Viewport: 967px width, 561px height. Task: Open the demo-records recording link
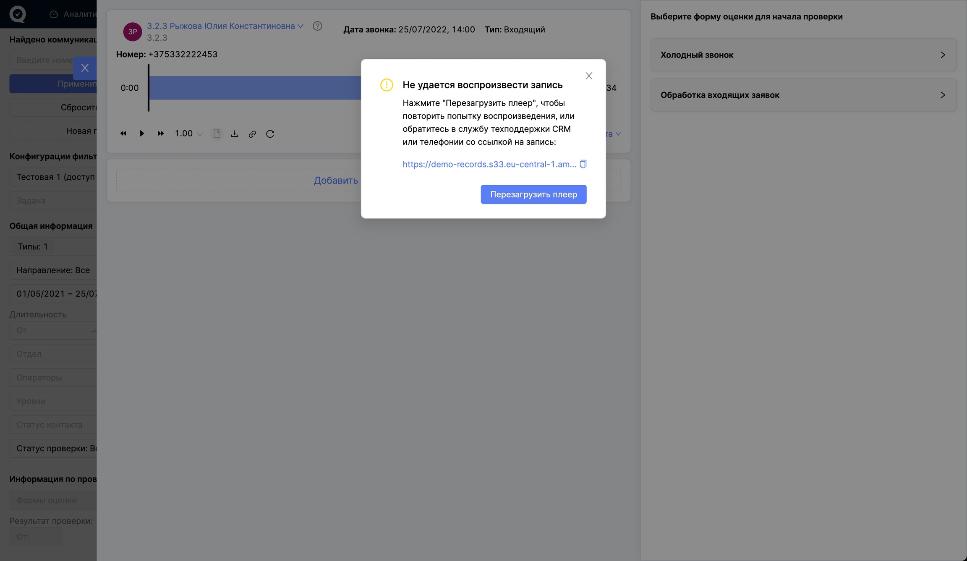click(x=489, y=164)
